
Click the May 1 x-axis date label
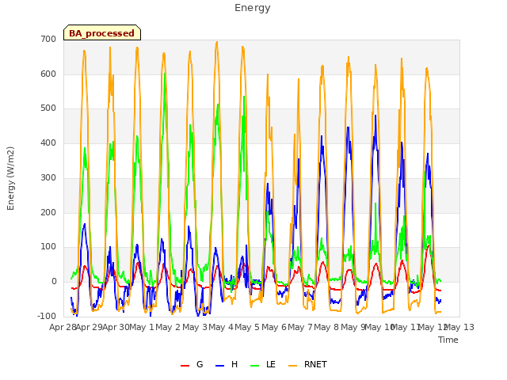click(141, 327)
